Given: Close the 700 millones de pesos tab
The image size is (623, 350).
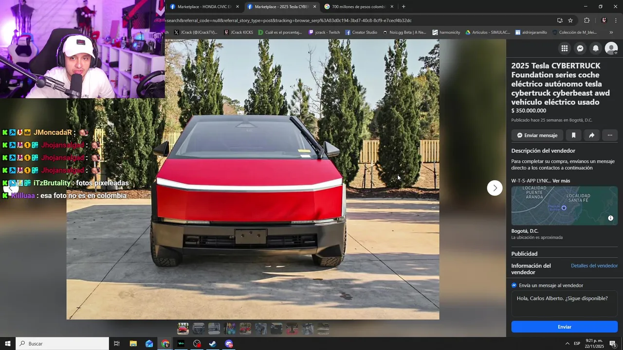Looking at the screenshot, I should coord(392,7).
